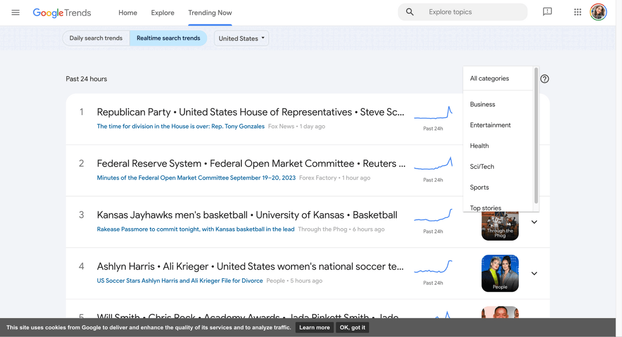622x337 pixels.
Task: Click the help question mark icon
Action: [545, 79]
